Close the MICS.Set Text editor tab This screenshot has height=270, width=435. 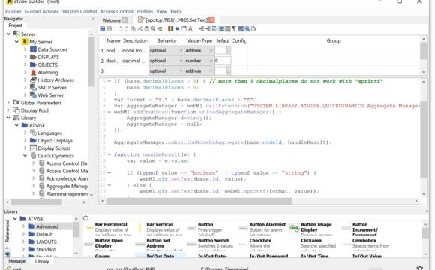coord(211,19)
